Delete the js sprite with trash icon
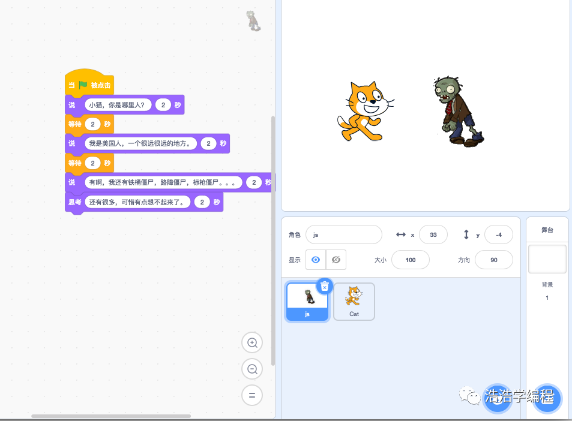This screenshot has width=572, height=421. (324, 287)
